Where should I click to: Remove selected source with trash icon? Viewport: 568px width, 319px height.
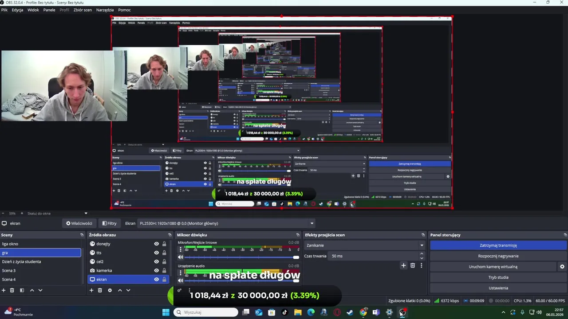point(100,290)
